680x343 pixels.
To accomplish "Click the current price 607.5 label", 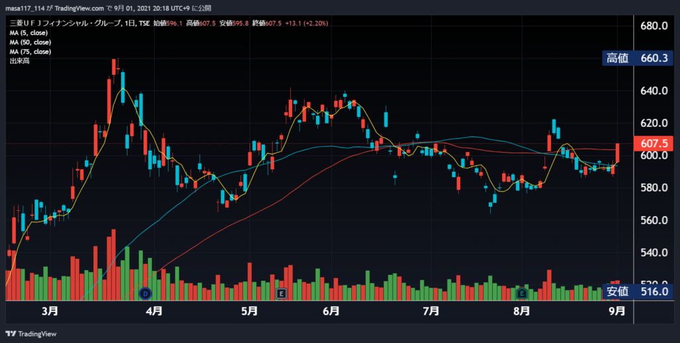I will (x=653, y=144).
